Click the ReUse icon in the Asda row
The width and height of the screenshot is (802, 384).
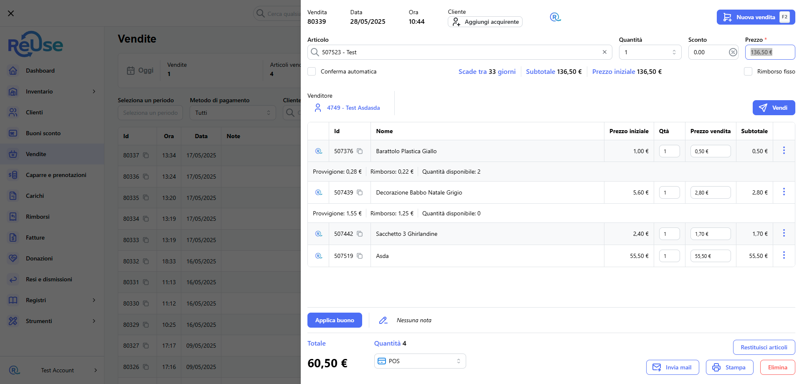[x=318, y=256]
